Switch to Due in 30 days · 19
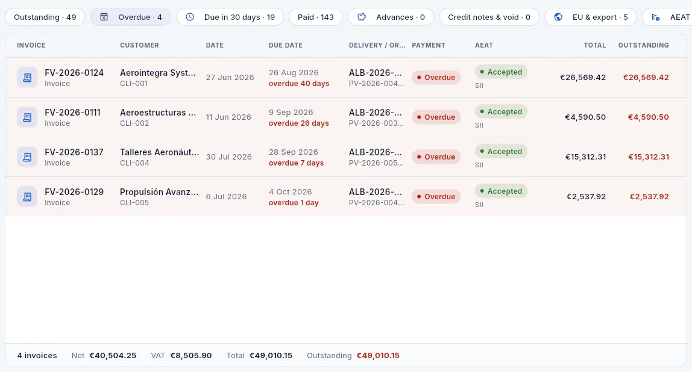This screenshot has height=372, width=692. coord(230,17)
